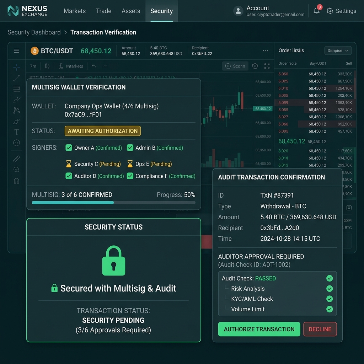Click the BTC/USDT pair name
Viewport: 364px width, 364px height.
pos(57,51)
